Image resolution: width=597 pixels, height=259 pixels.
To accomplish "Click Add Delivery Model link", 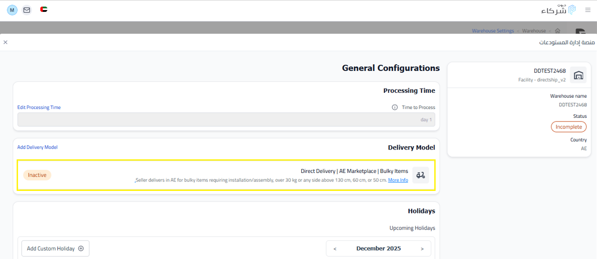I will (37, 148).
